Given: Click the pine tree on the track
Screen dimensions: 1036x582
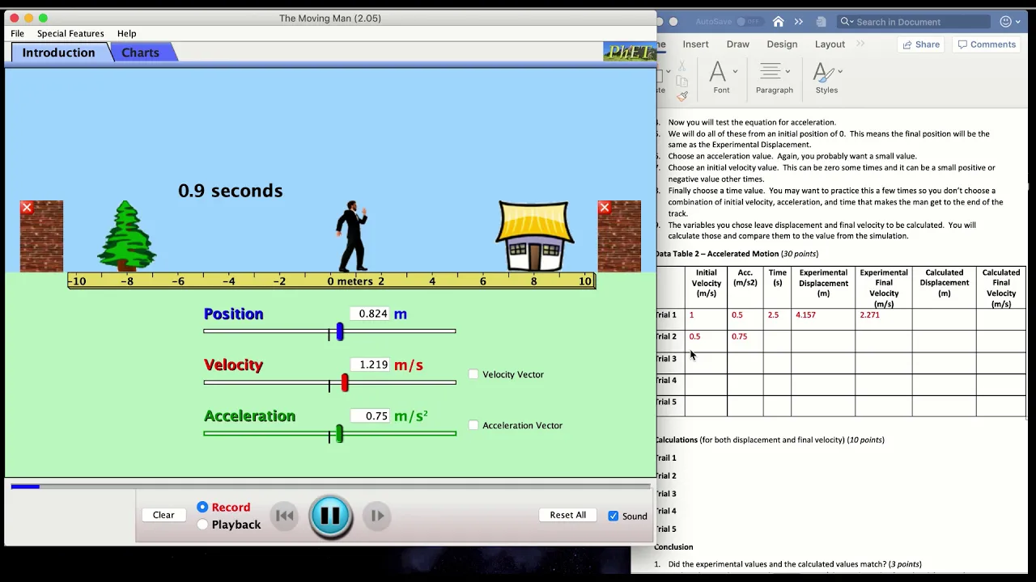Looking at the screenshot, I should point(126,236).
